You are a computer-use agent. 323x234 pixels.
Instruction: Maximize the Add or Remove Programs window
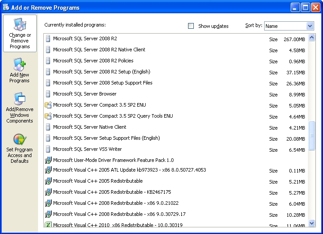305,8
